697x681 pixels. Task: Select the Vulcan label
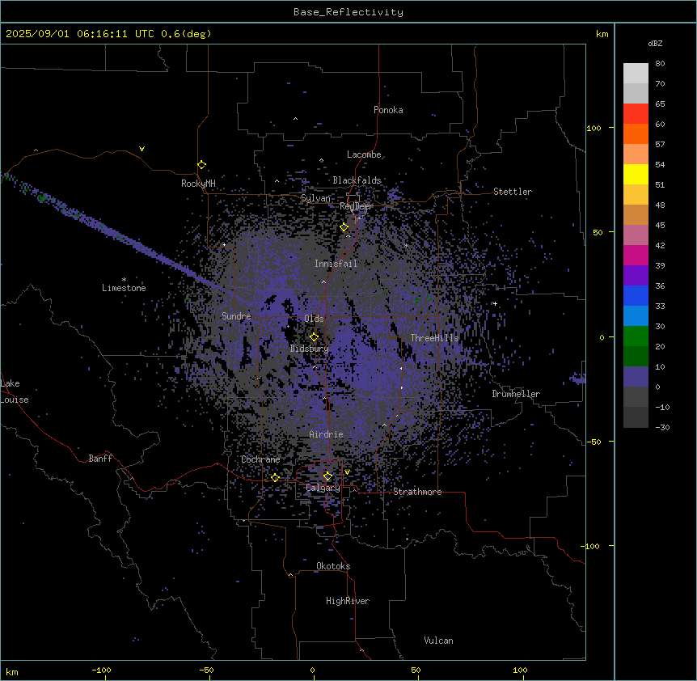pos(439,641)
